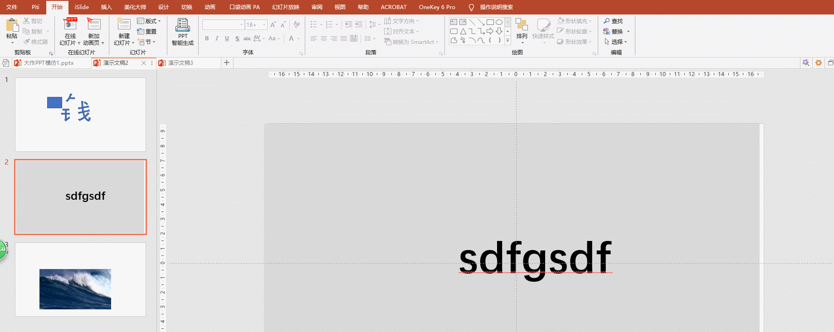Screen dimensions: 834x332
Task: Decrease the list indent level
Action: pos(348,24)
